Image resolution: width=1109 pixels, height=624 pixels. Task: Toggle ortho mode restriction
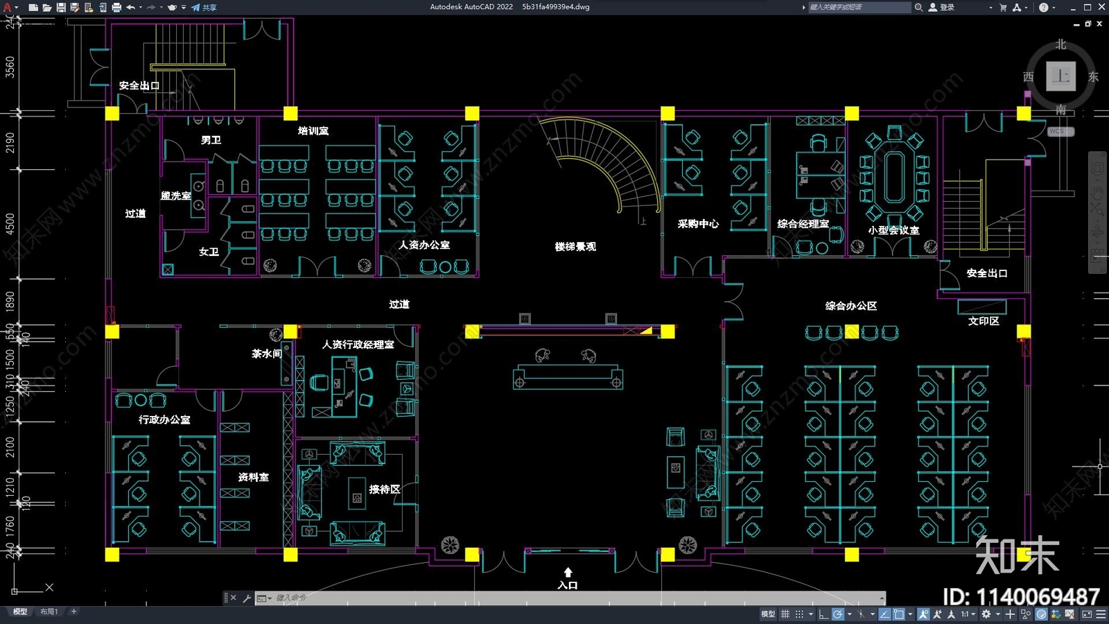[823, 614]
